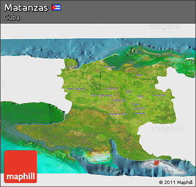The height and width of the screenshot is (187, 196).
Task: Click the 2011 Maphill copyright text
Action: pyautogui.click(x=176, y=183)
